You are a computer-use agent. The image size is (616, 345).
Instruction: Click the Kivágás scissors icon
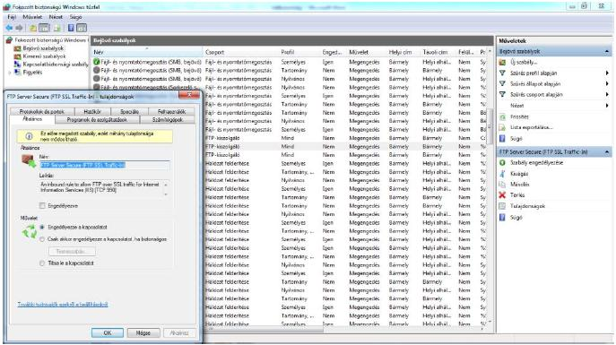click(x=502, y=174)
